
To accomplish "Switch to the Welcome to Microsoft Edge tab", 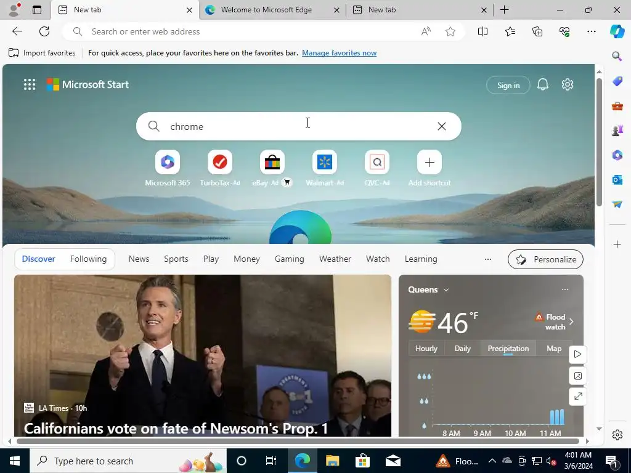I will point(272,10).
